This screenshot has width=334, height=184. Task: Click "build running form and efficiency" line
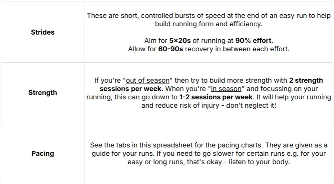[x=209, y=24]
